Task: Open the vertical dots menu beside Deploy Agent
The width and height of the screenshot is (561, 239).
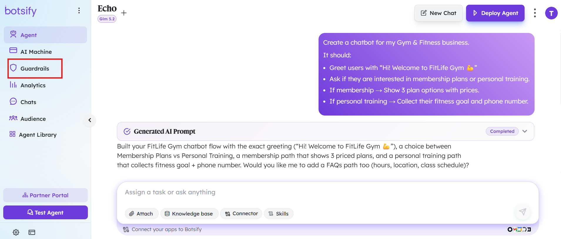Action: click(535, 13)
